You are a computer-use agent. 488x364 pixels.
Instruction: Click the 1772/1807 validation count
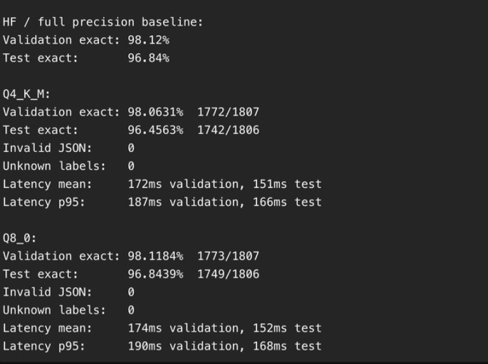tap(228, 112)
